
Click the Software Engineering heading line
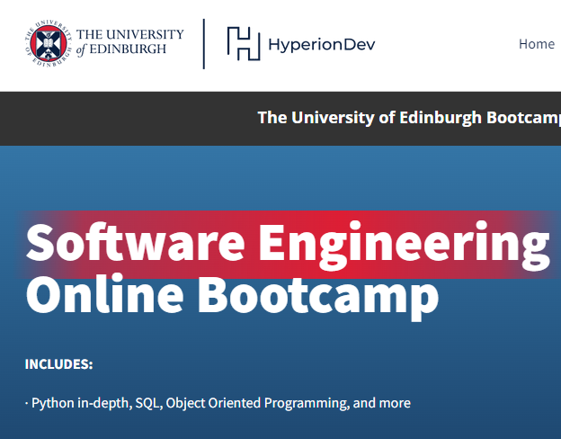click(288, 245)
